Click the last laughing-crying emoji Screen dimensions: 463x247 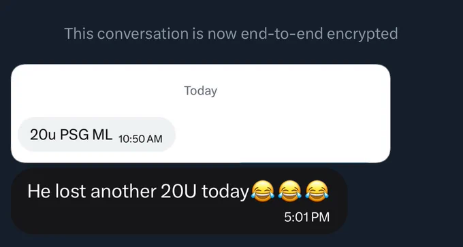317,191
